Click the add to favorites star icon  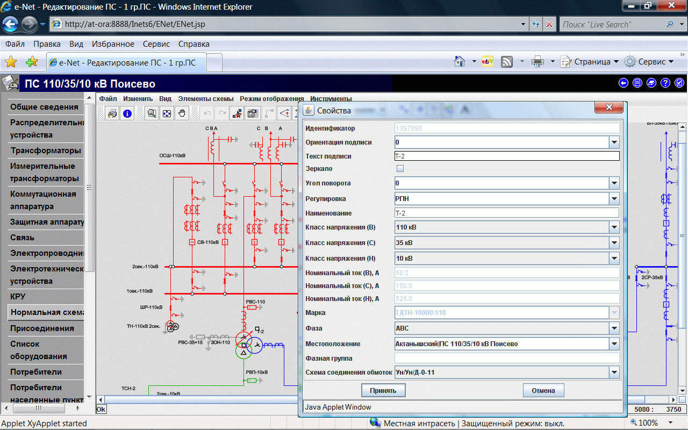pyautogui.click(x=32, y=62)
